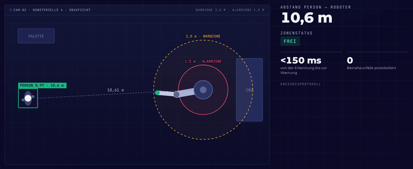413x169 pixels.
Task: Click the large 10,6 m distance readout
Action: tap(307, 18)
